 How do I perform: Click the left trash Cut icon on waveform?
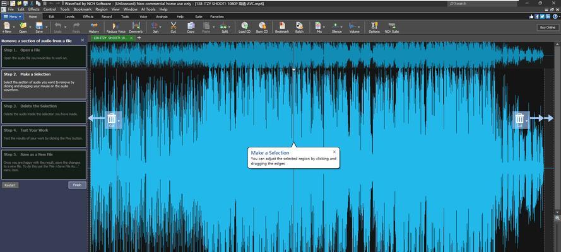tap(112, 118)
